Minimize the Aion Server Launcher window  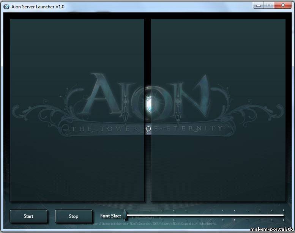(x=259, y=5)
